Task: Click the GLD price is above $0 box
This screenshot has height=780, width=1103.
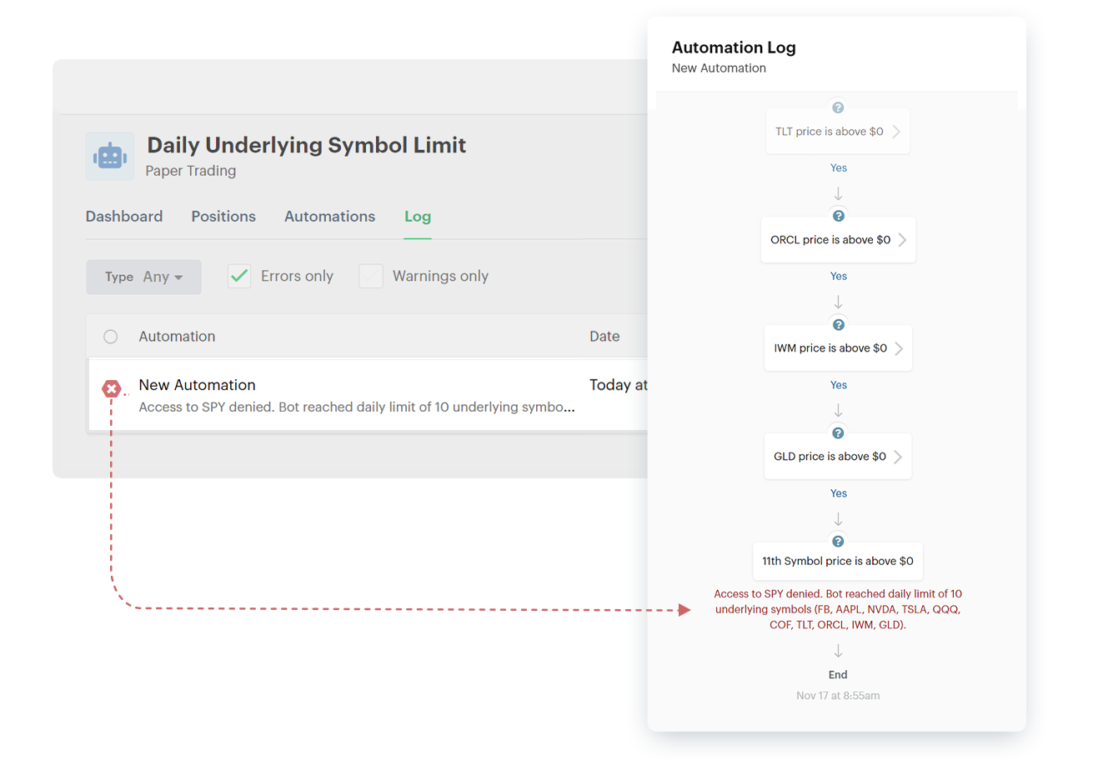Action: (830, 457)
